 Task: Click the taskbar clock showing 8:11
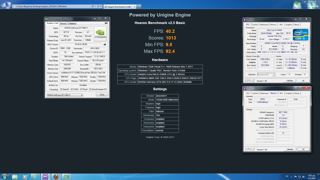coord(311,177)
